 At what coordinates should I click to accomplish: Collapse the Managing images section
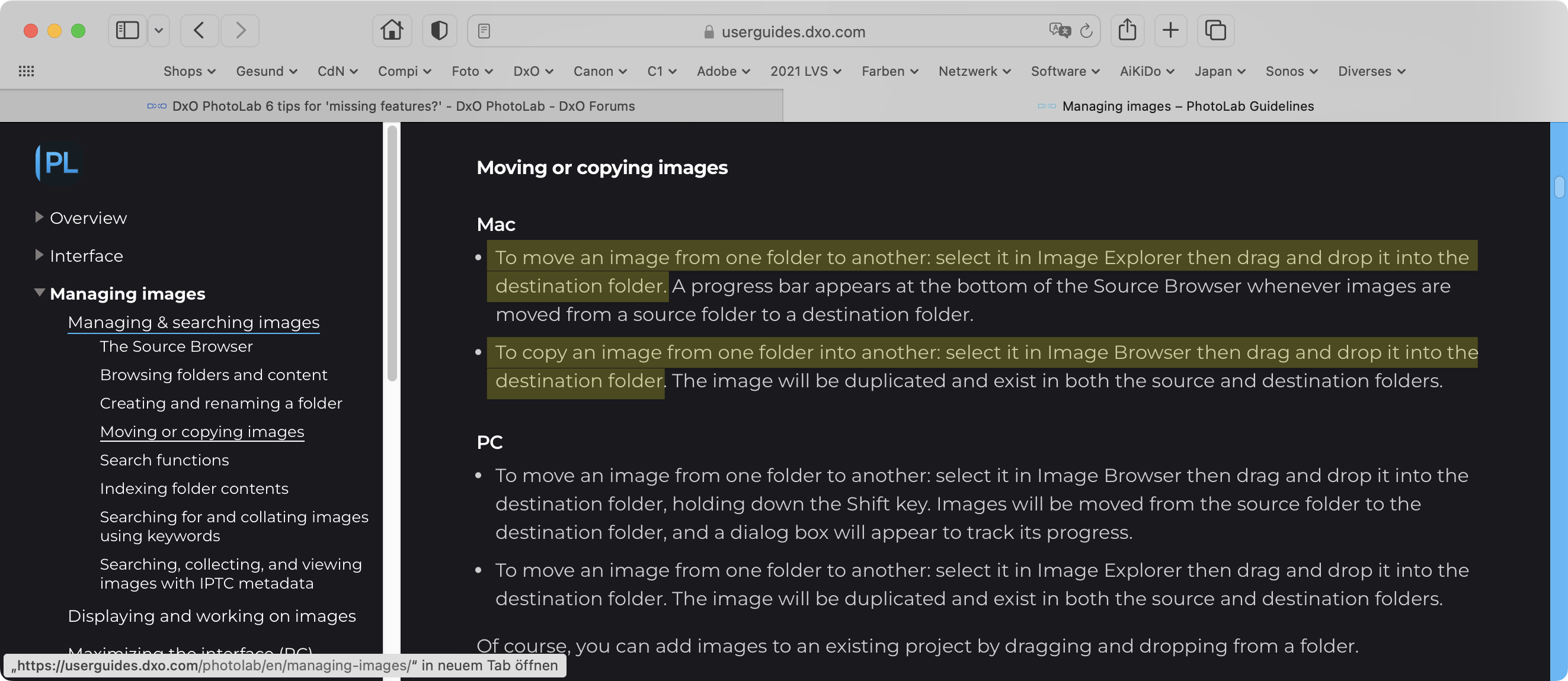click(x=39, y=293)
